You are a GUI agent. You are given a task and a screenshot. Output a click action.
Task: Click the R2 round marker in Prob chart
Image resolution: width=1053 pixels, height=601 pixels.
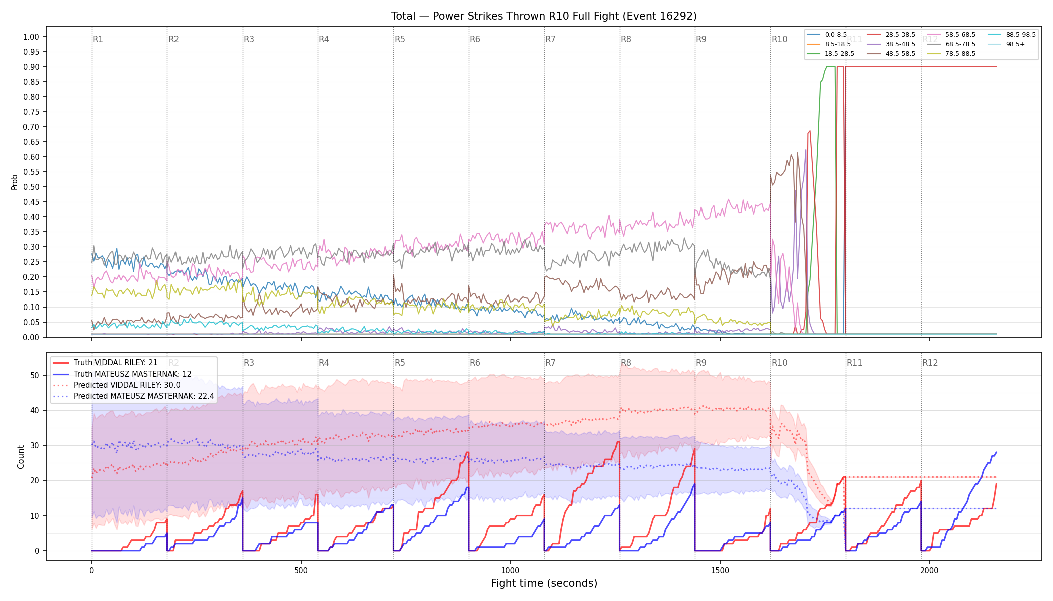coord(173,39)
